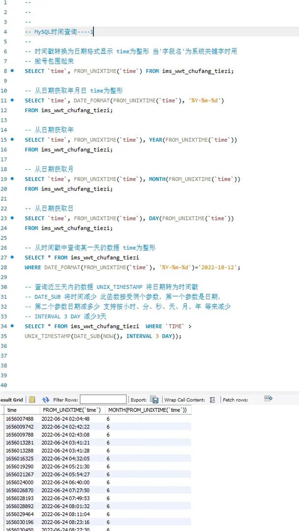Screen dimensions: 299x531
Task: Click the cell 2022-06-24 04:32:05
Action: 65,459
